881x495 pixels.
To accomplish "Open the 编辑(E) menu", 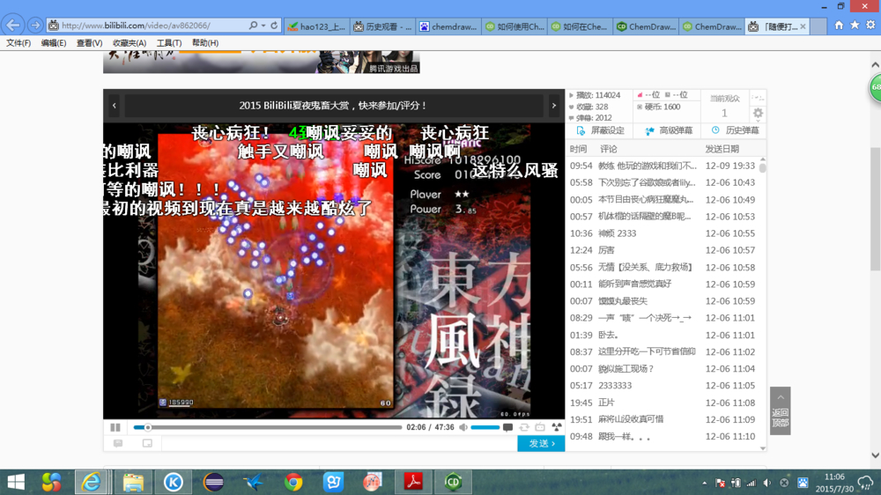I will click(x=54, y=42).
